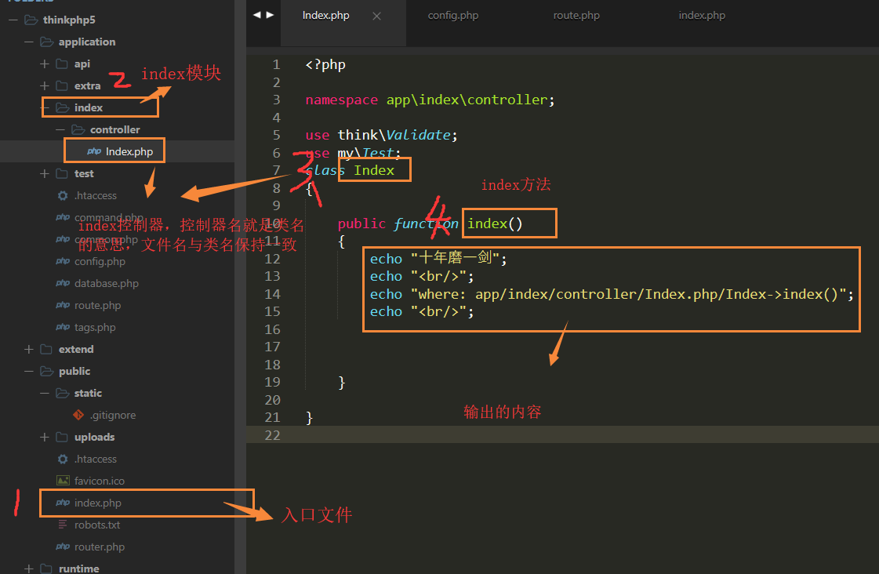Expand the extend folder
The height and width of the screenshot is (574, 879).
pos(27,349)
